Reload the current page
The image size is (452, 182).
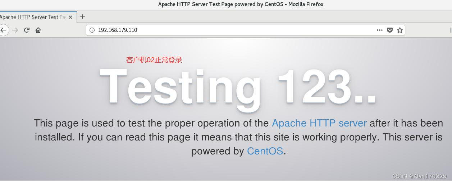[x=27, y=30]
